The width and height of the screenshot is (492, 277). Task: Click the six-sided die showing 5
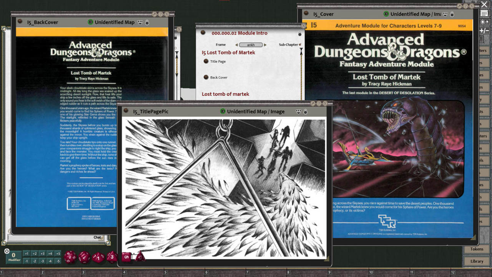click(x=126, y=257)
